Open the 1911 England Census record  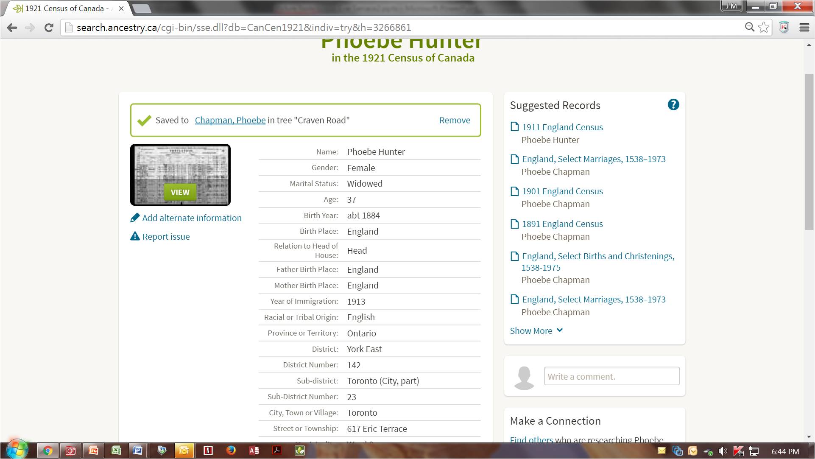click(562, 127)
